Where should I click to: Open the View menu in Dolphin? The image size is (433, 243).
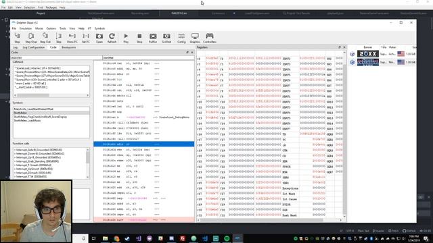point(72,28)
